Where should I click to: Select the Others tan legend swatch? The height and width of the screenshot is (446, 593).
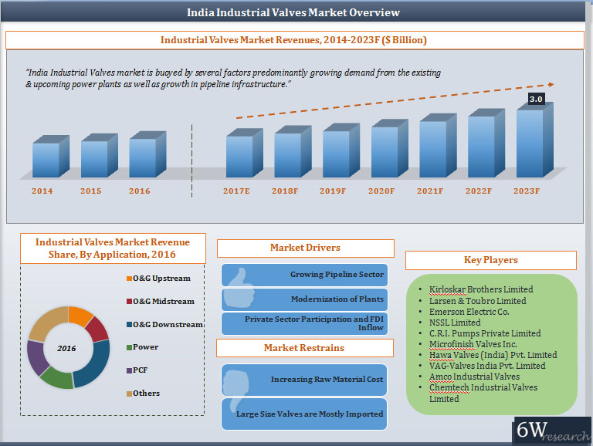point(129,394)
